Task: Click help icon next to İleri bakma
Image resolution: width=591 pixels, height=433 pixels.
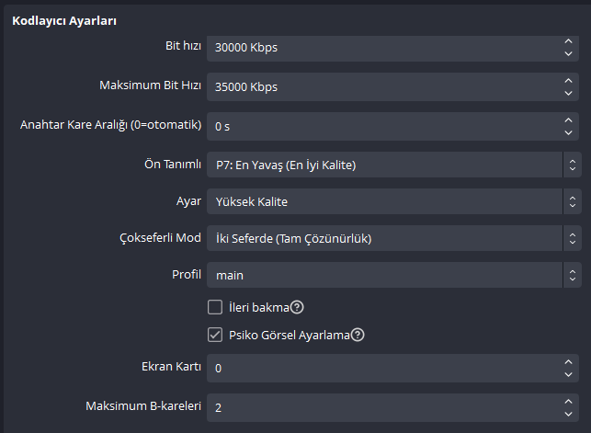Action: [x=298, y=307]
